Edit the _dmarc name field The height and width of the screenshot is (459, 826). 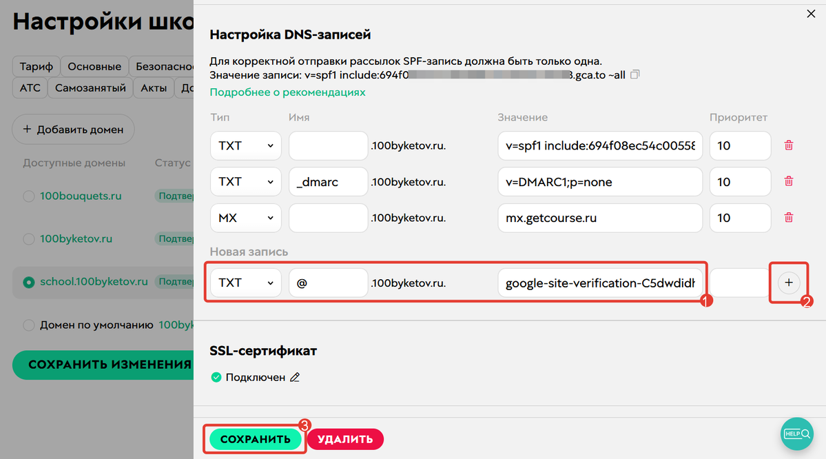pos(328,182)
